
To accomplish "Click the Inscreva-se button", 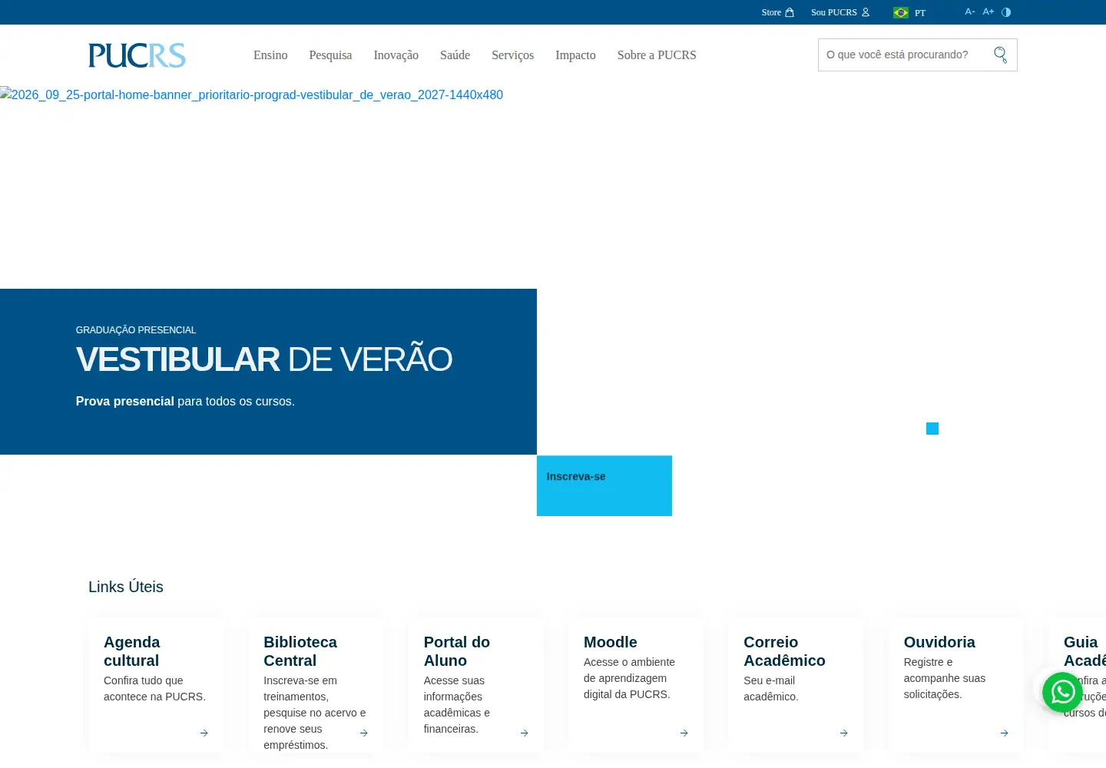I will [604, 486].
